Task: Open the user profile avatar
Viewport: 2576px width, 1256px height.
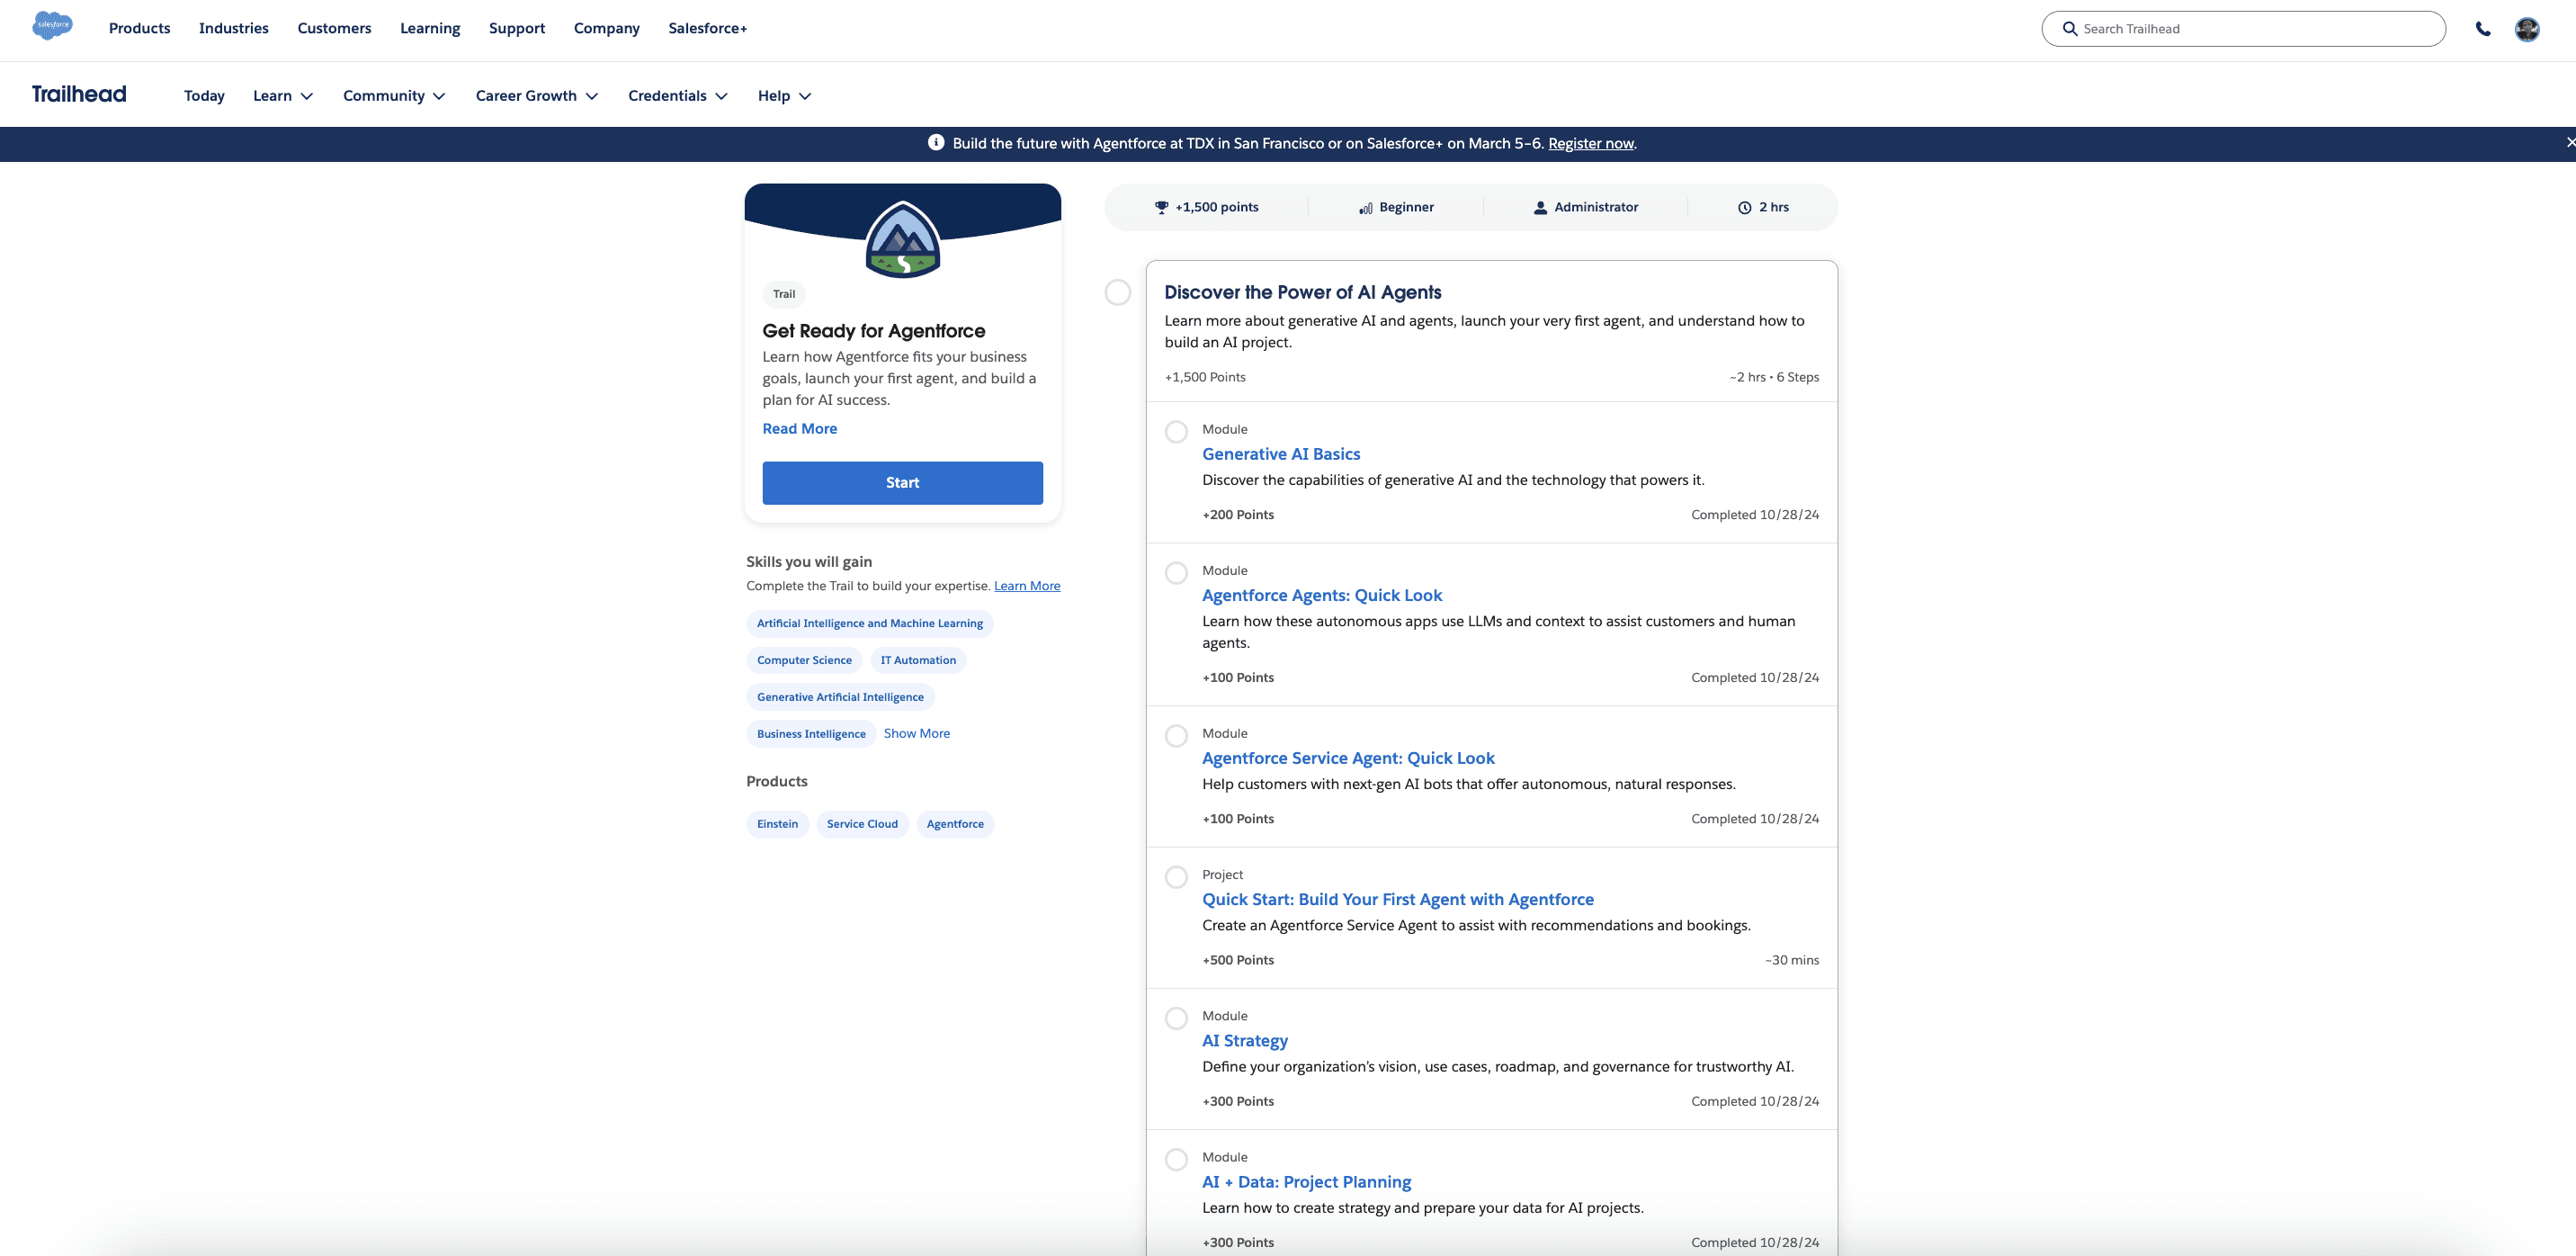Action: click(x=2527, y=29)
